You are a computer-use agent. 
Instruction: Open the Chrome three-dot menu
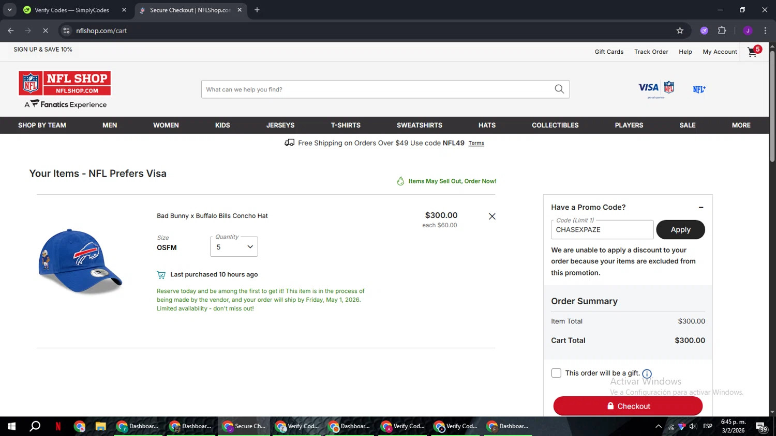[x=765, y=30]
